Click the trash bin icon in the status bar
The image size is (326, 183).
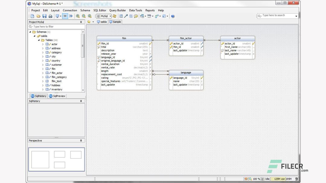click(x=297, y=179)
